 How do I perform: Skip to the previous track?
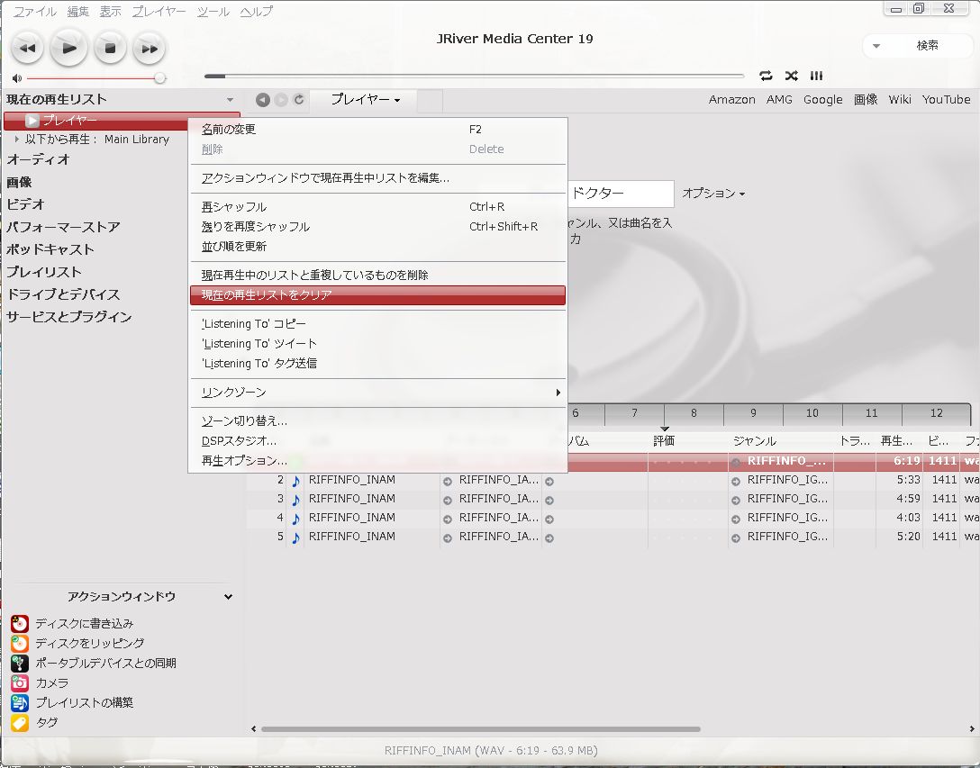(27, 48)
